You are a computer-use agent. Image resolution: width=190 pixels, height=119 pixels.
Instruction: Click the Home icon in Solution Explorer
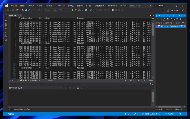point(164,19)
